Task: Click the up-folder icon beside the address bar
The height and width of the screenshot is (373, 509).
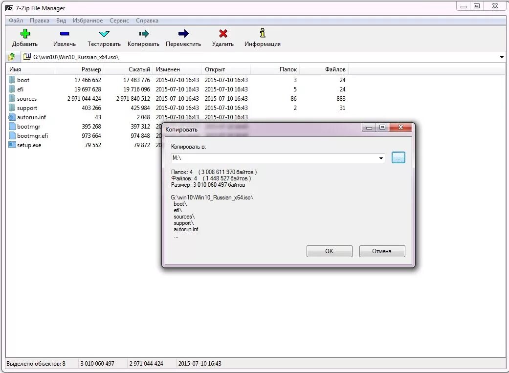Action: (x=12, y=57)
